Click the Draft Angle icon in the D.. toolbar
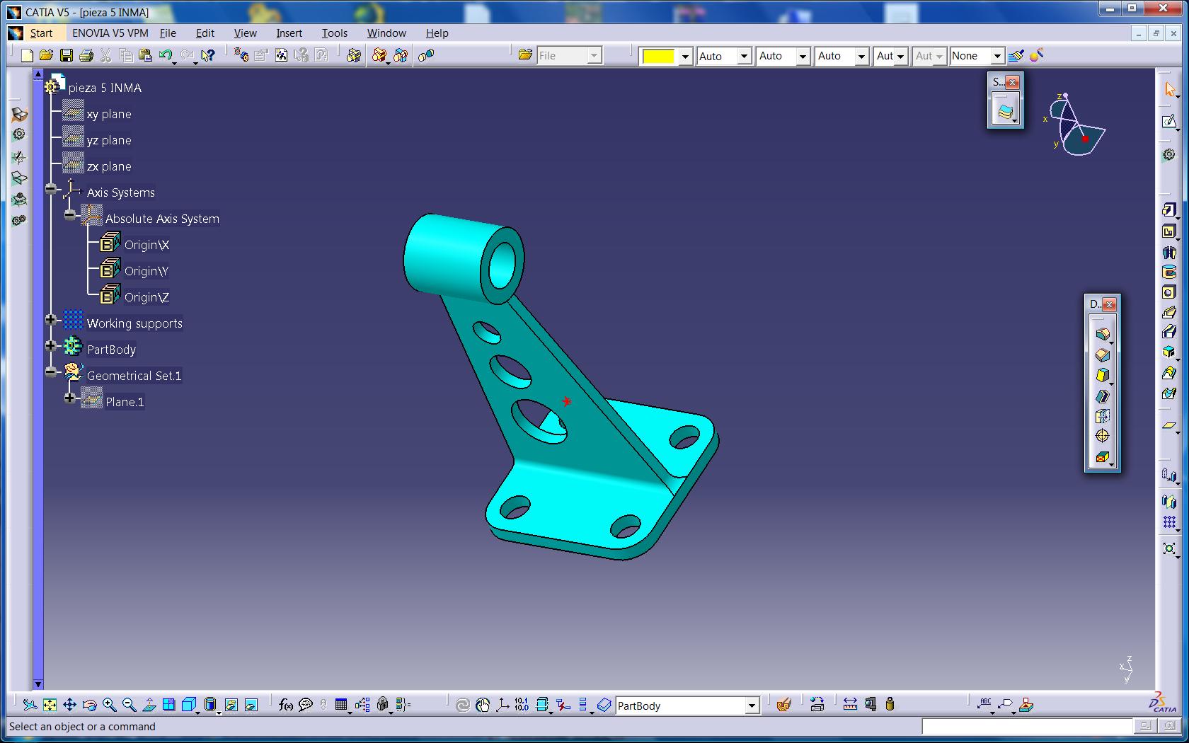1189x743 pixels. tap(1102, 375)
